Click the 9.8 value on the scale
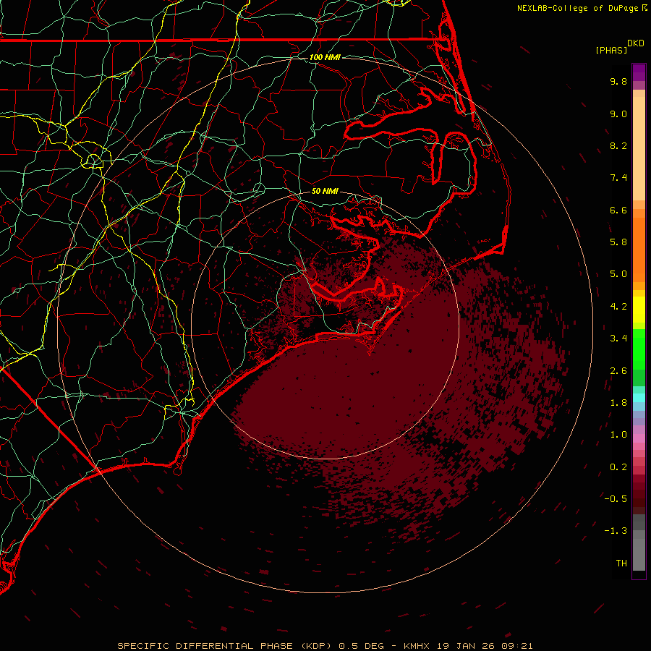The image size is (651, 651). click(x=618, y=81)
